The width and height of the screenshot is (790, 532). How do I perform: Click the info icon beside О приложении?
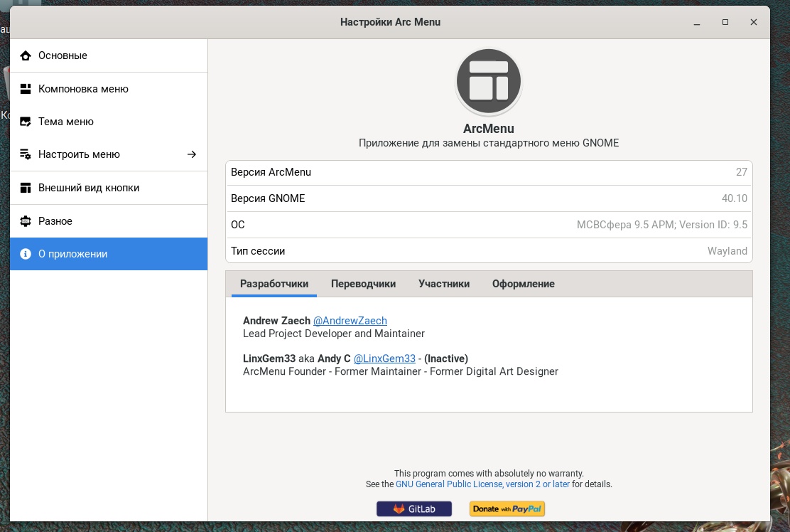coord(25,254)
